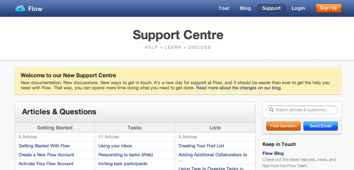Click the Flow cloud logo icon

click(20, 9)
